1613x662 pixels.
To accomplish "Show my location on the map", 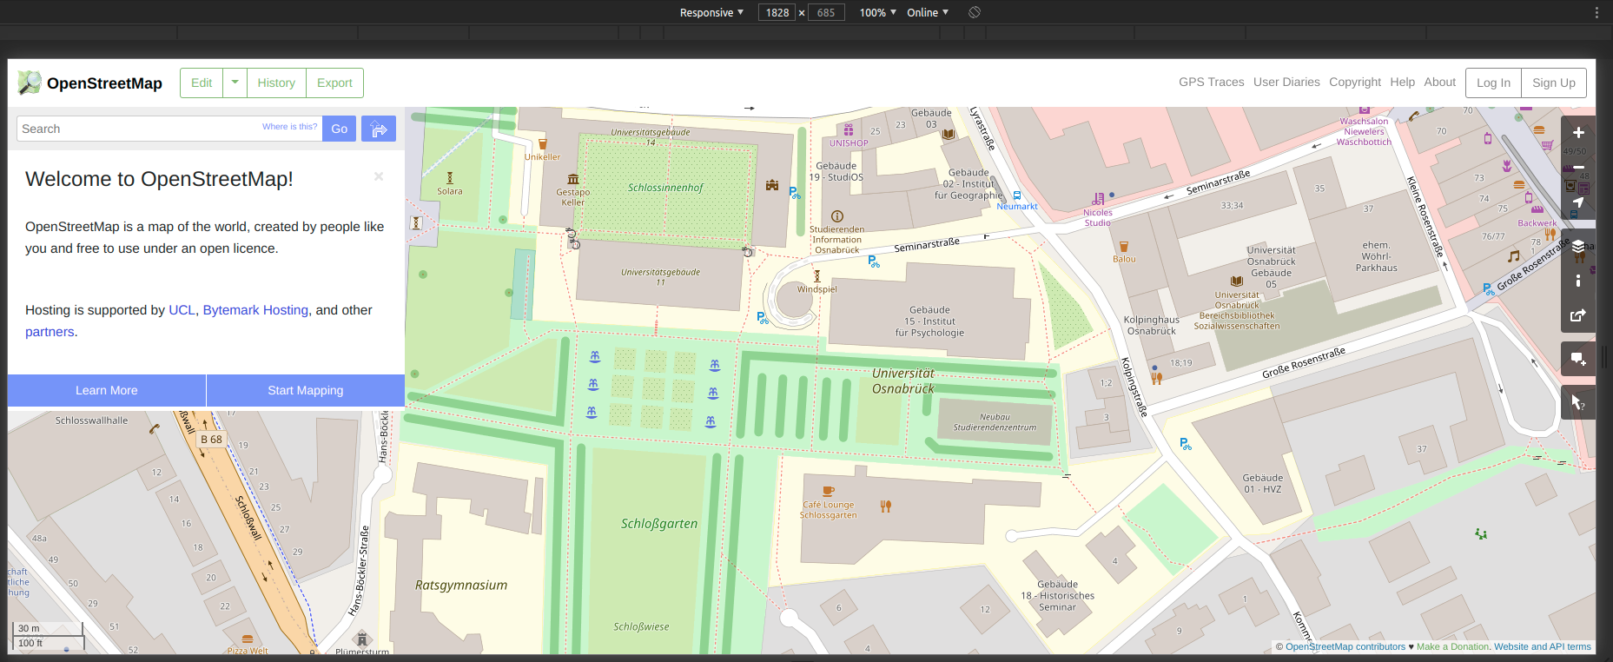I will click(x=1578, y=202).
